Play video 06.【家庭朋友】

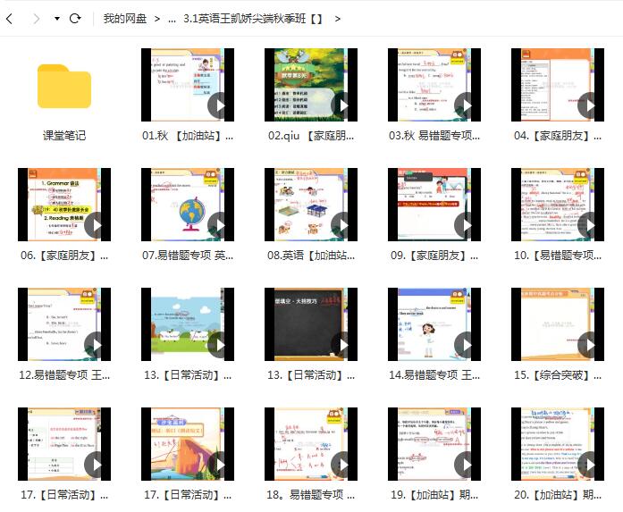tap(95, 225)
